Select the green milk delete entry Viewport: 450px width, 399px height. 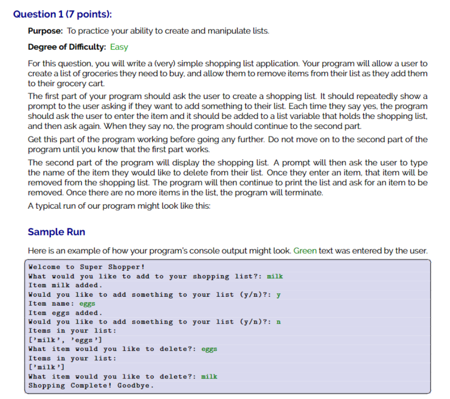(x=209, y=376)
